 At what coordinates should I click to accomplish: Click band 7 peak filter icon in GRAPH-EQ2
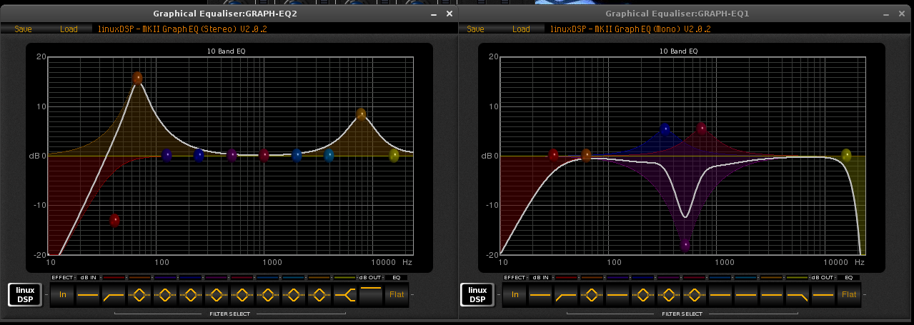click(269, 294)
